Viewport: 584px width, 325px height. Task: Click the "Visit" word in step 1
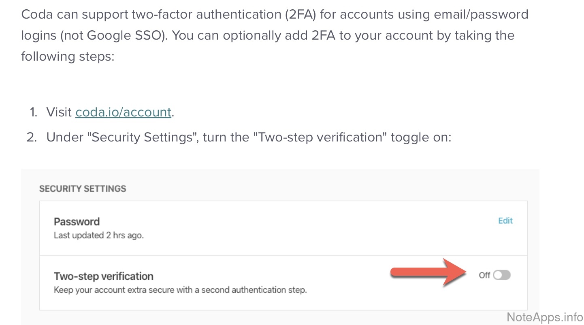59,112
